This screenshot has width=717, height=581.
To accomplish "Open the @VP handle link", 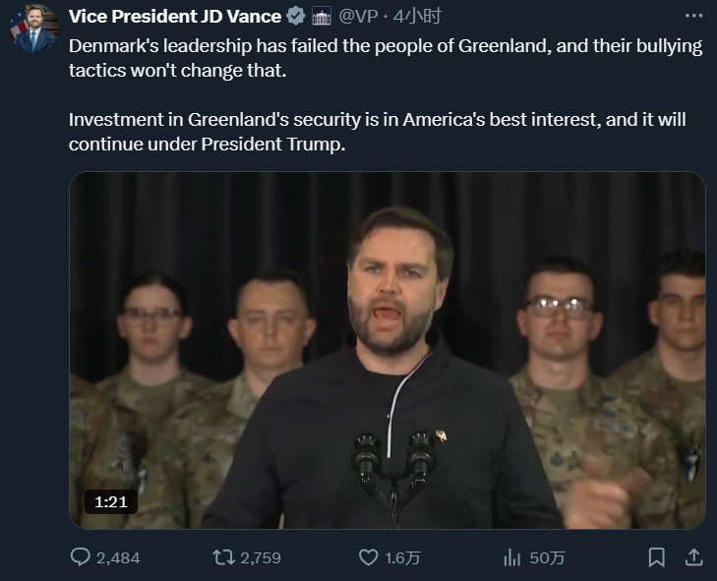I will coord(358,16).
